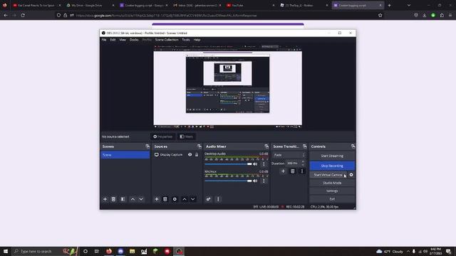The height and width of the screenshot is (256, 456).
Task: Click the source Filters button
Action: [186, 137]
